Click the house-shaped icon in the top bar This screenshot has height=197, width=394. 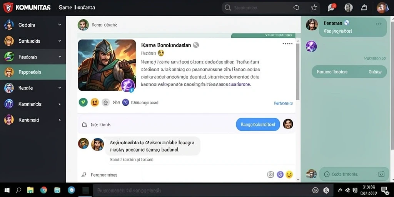364,8
